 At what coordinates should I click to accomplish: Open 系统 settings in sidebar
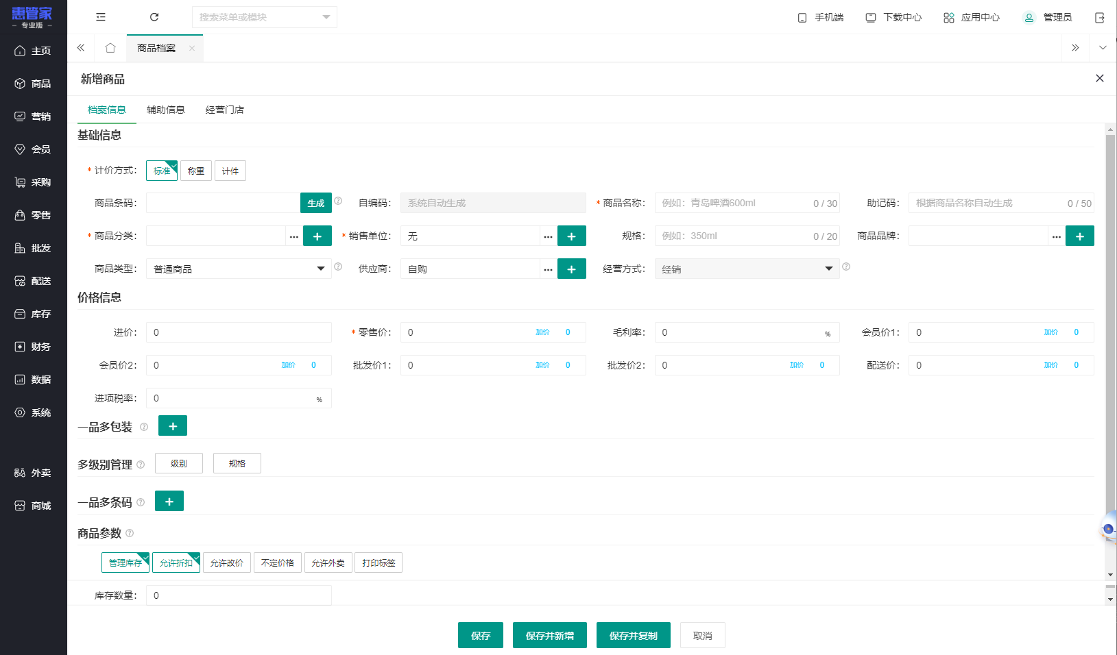(x=33, y=412)
